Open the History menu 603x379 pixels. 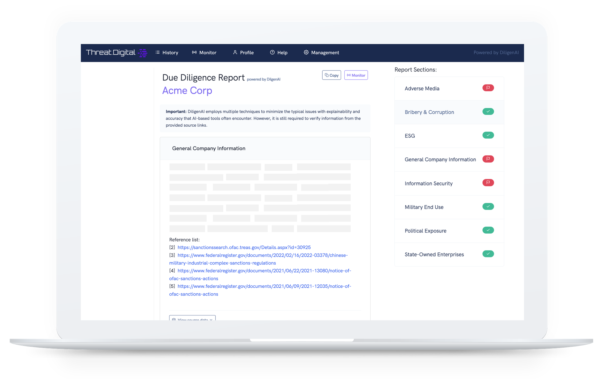167,53
